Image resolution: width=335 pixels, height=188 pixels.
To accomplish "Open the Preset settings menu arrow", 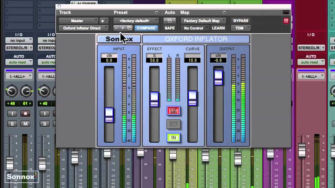I will (157, 13).
